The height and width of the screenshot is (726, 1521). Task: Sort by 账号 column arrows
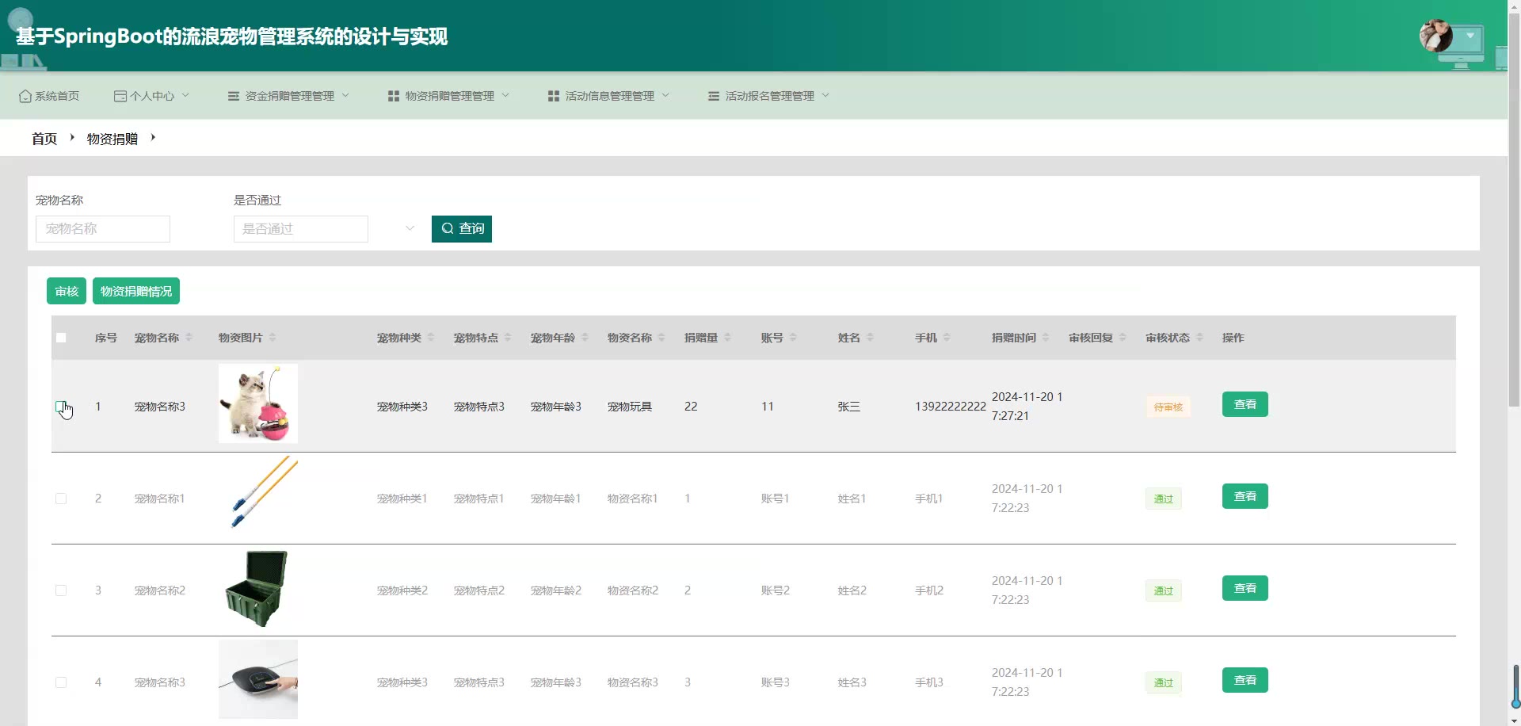pos(793,338)
